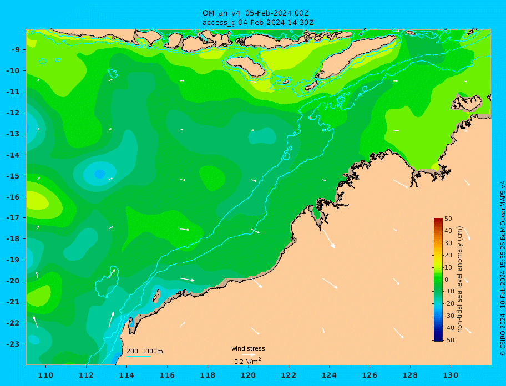The width and height of the screenshot is (506, 386).
Task: Click the latitude axis label -11
Action: (14, 92)
